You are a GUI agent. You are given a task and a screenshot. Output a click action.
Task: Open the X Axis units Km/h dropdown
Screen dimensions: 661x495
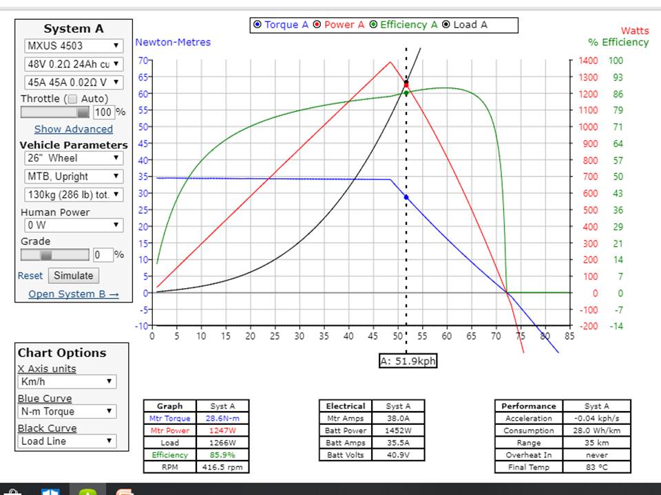pos(67,382)
